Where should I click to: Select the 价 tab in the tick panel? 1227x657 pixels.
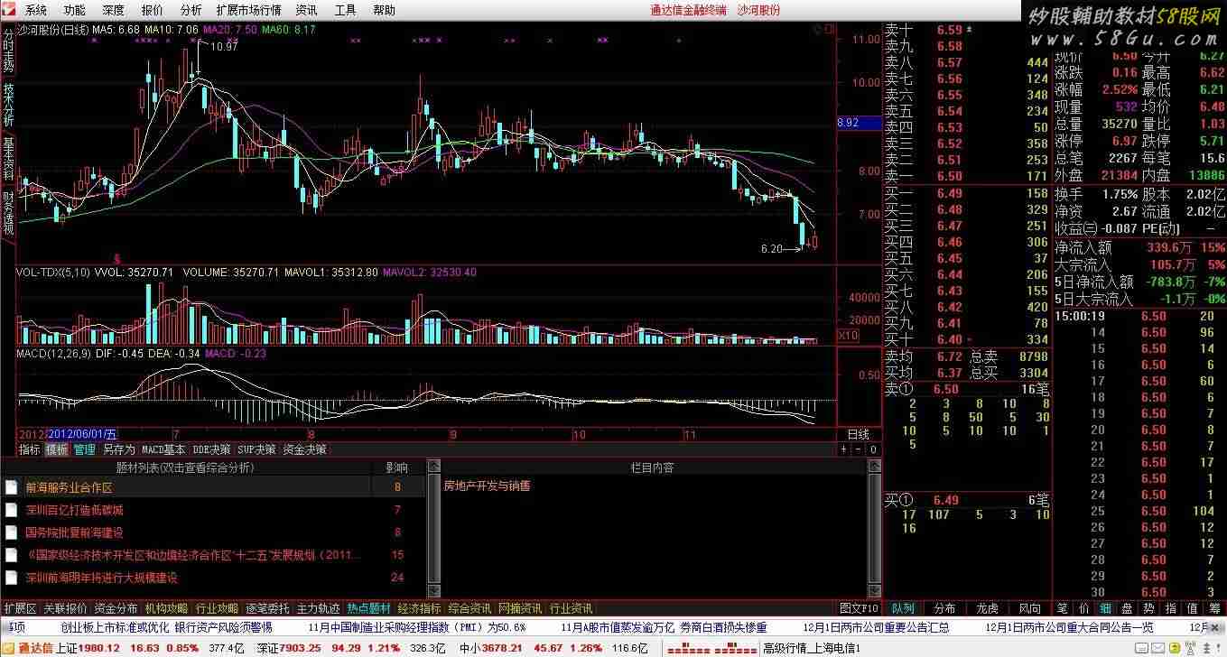(1083, 608)
